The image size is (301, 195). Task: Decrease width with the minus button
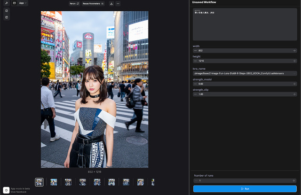pos(195,50)
